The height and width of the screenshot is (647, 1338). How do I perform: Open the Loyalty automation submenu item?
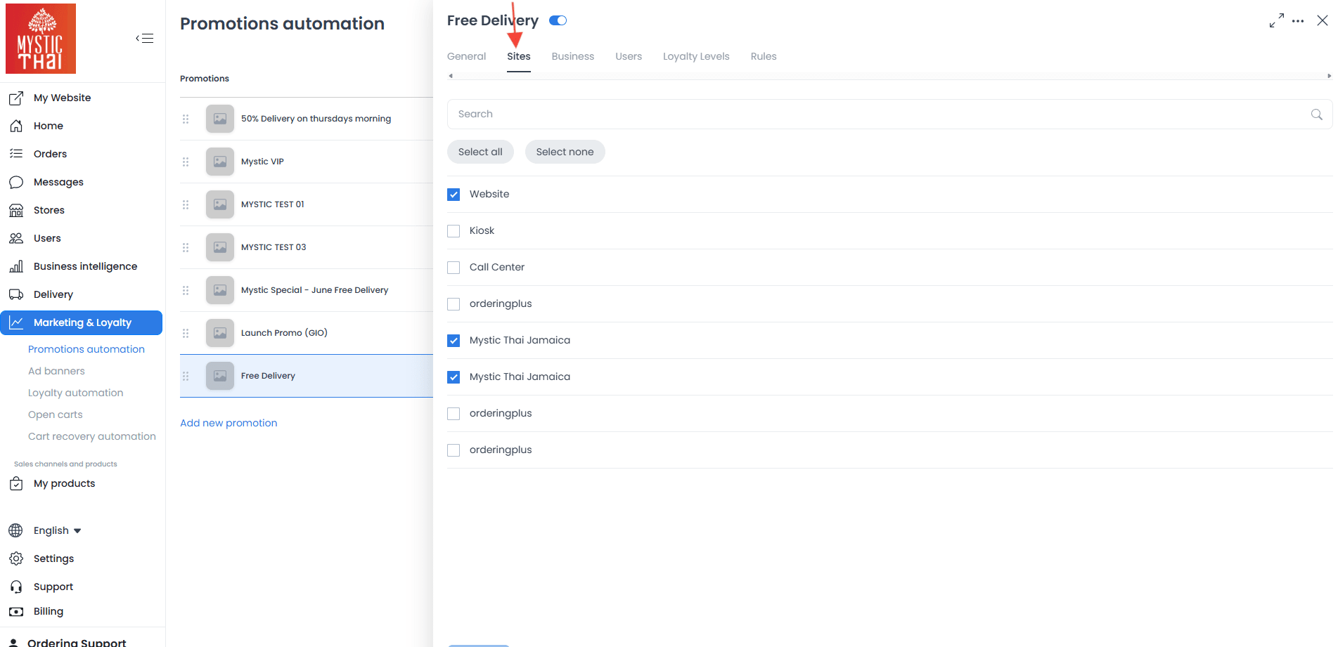click(76, 393)
